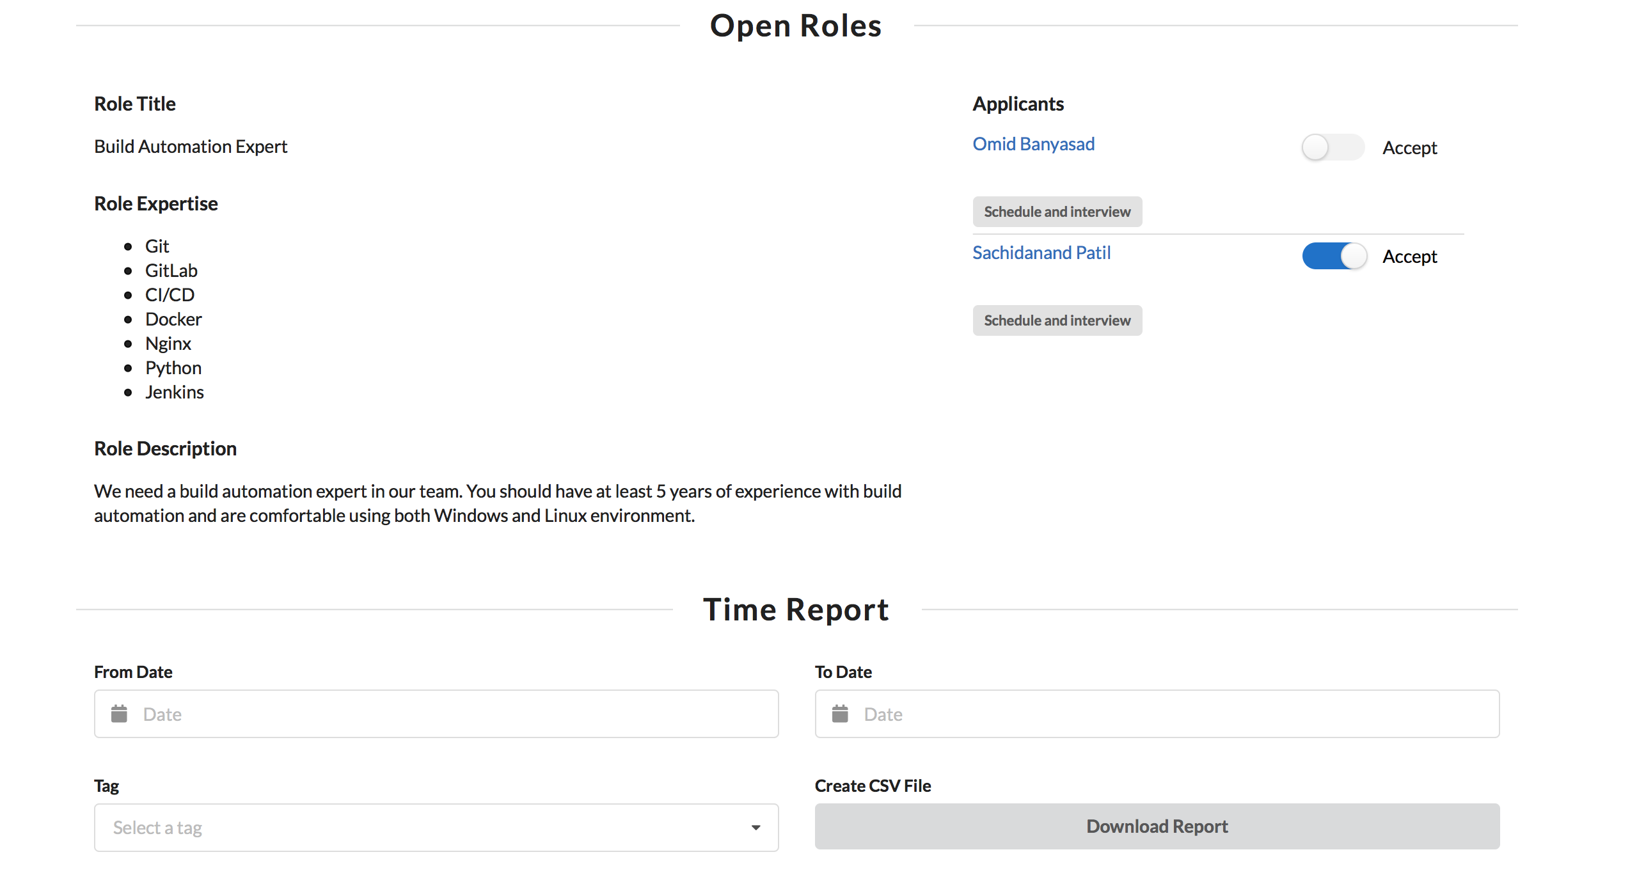1630x875 pixels.
Task: Click the Accept label beside Omid's toggle
Action: [x=1409, y=148]
